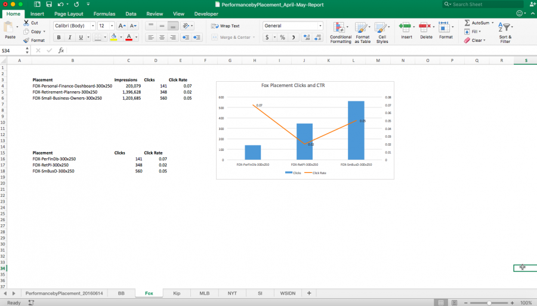Select the Format painter brush

pos(26,41)
